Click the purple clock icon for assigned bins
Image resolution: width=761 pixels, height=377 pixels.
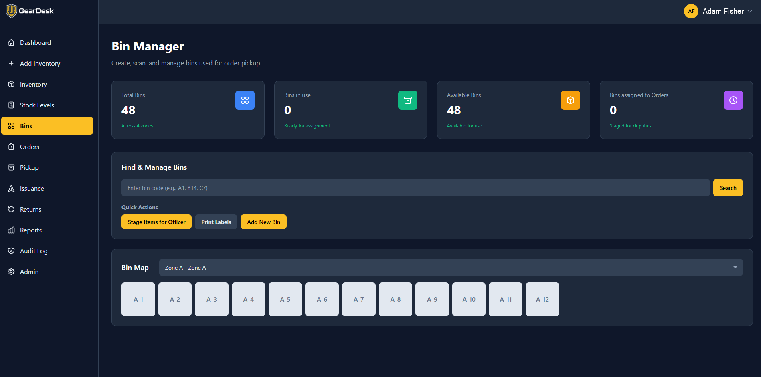(733, 100)
